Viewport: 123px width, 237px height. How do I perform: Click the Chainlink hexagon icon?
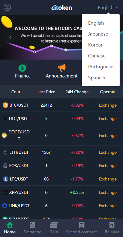5,206
